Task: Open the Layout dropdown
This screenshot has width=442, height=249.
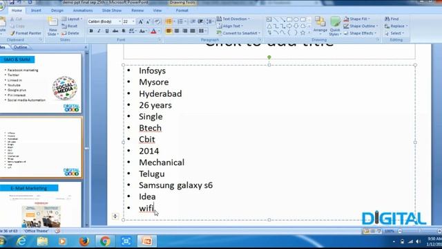Action: [72, 19]
